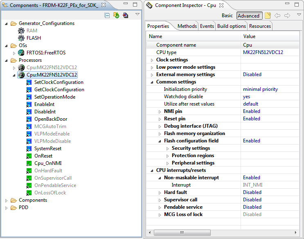Expand the Clock settings property group
Viewport: 304px width, 239px height.
coord(152,60)
